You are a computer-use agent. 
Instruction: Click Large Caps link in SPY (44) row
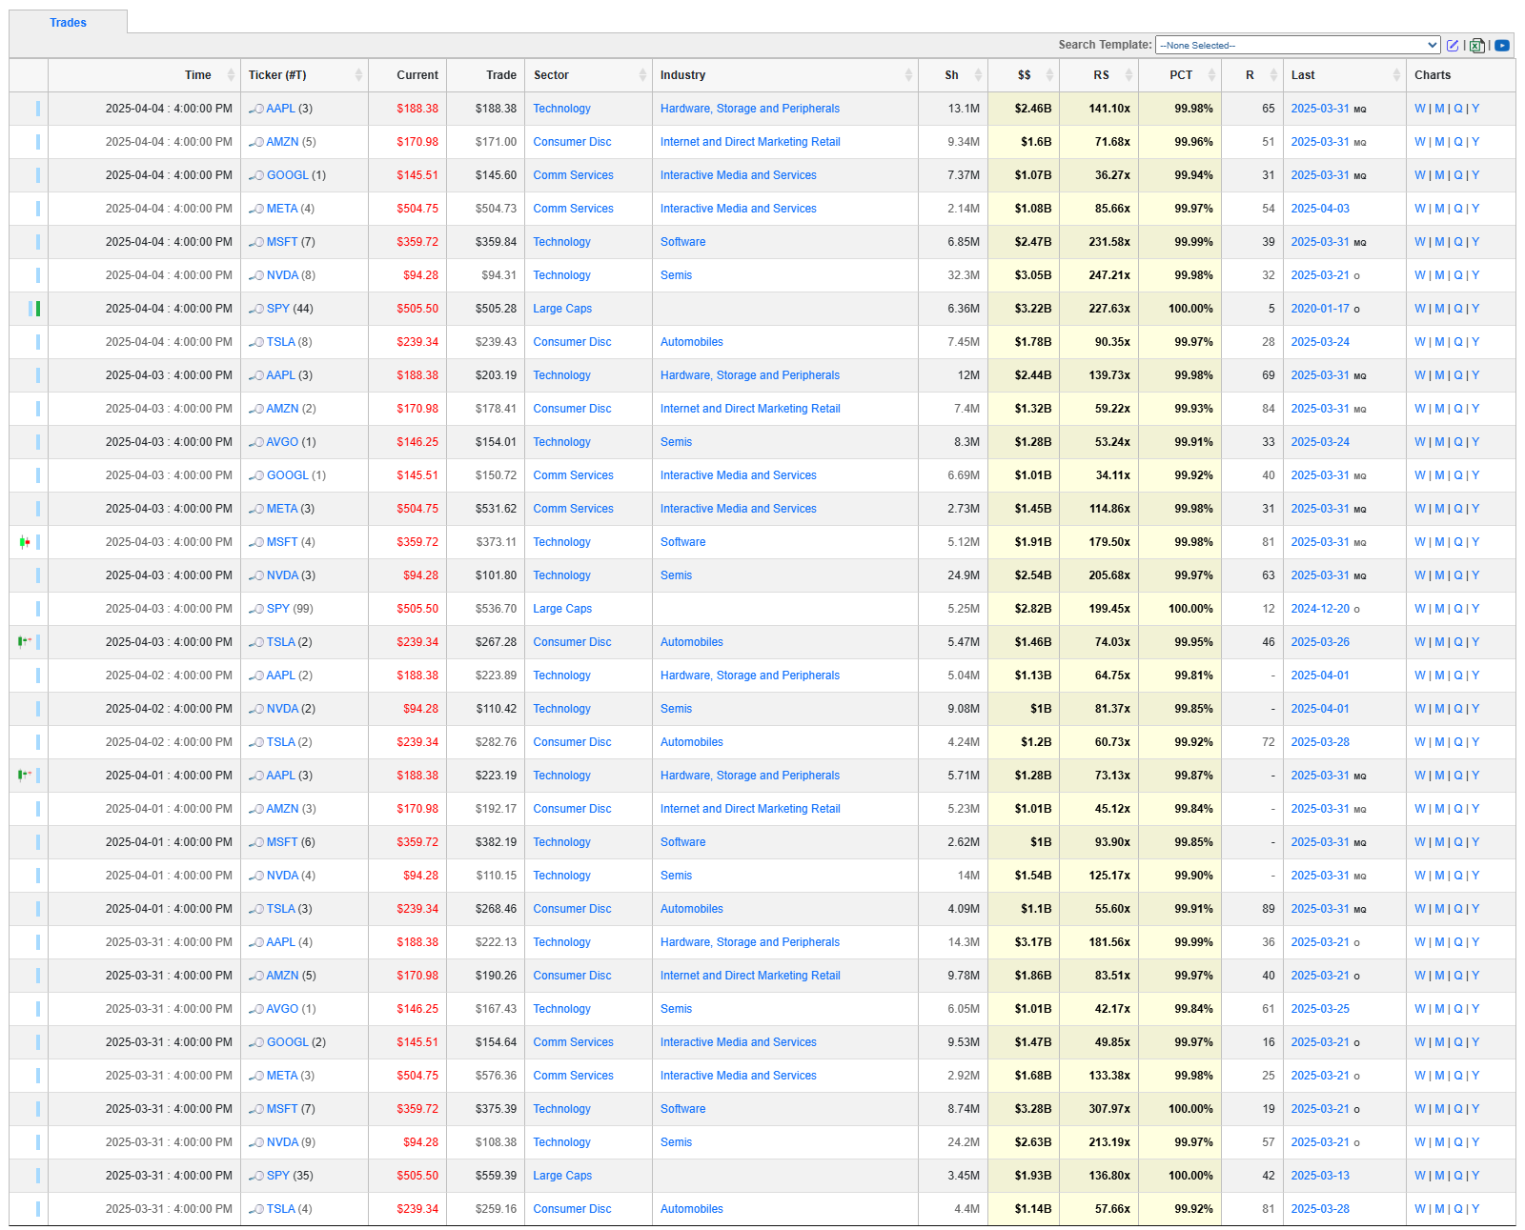tap(562, 309)
